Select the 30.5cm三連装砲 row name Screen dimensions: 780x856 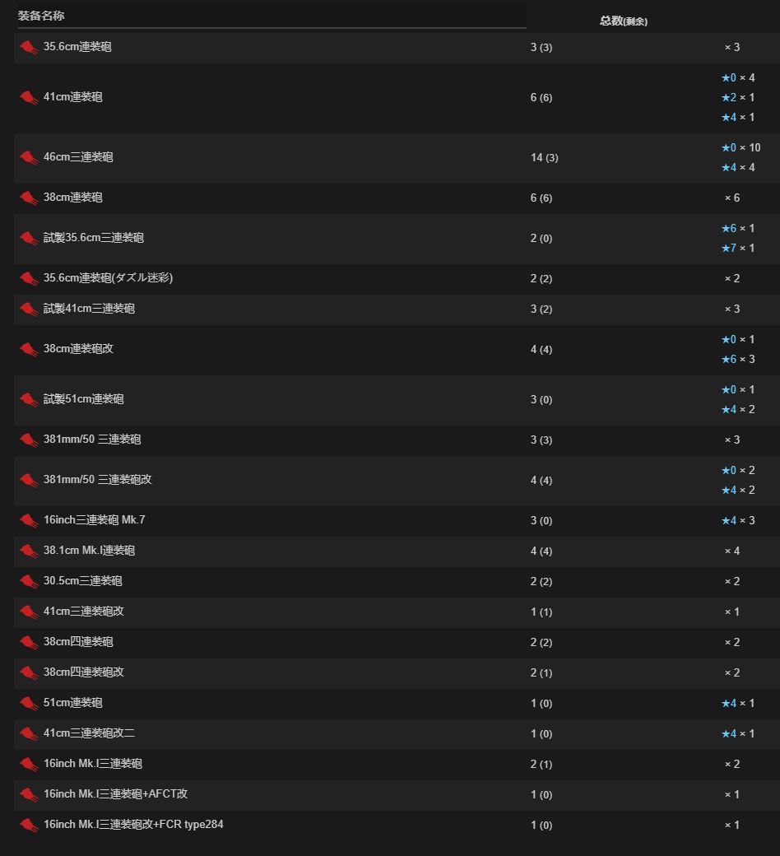click(x=83, y=581)
